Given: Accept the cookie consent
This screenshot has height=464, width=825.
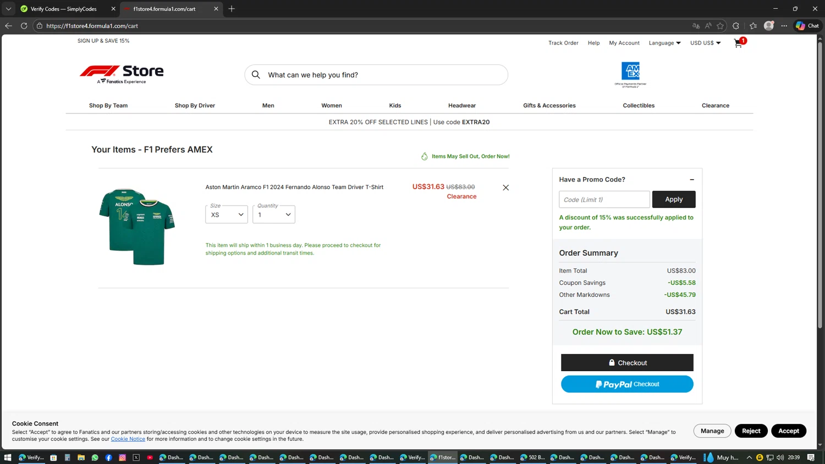Looking at the screenshot, I should [789, 431].
